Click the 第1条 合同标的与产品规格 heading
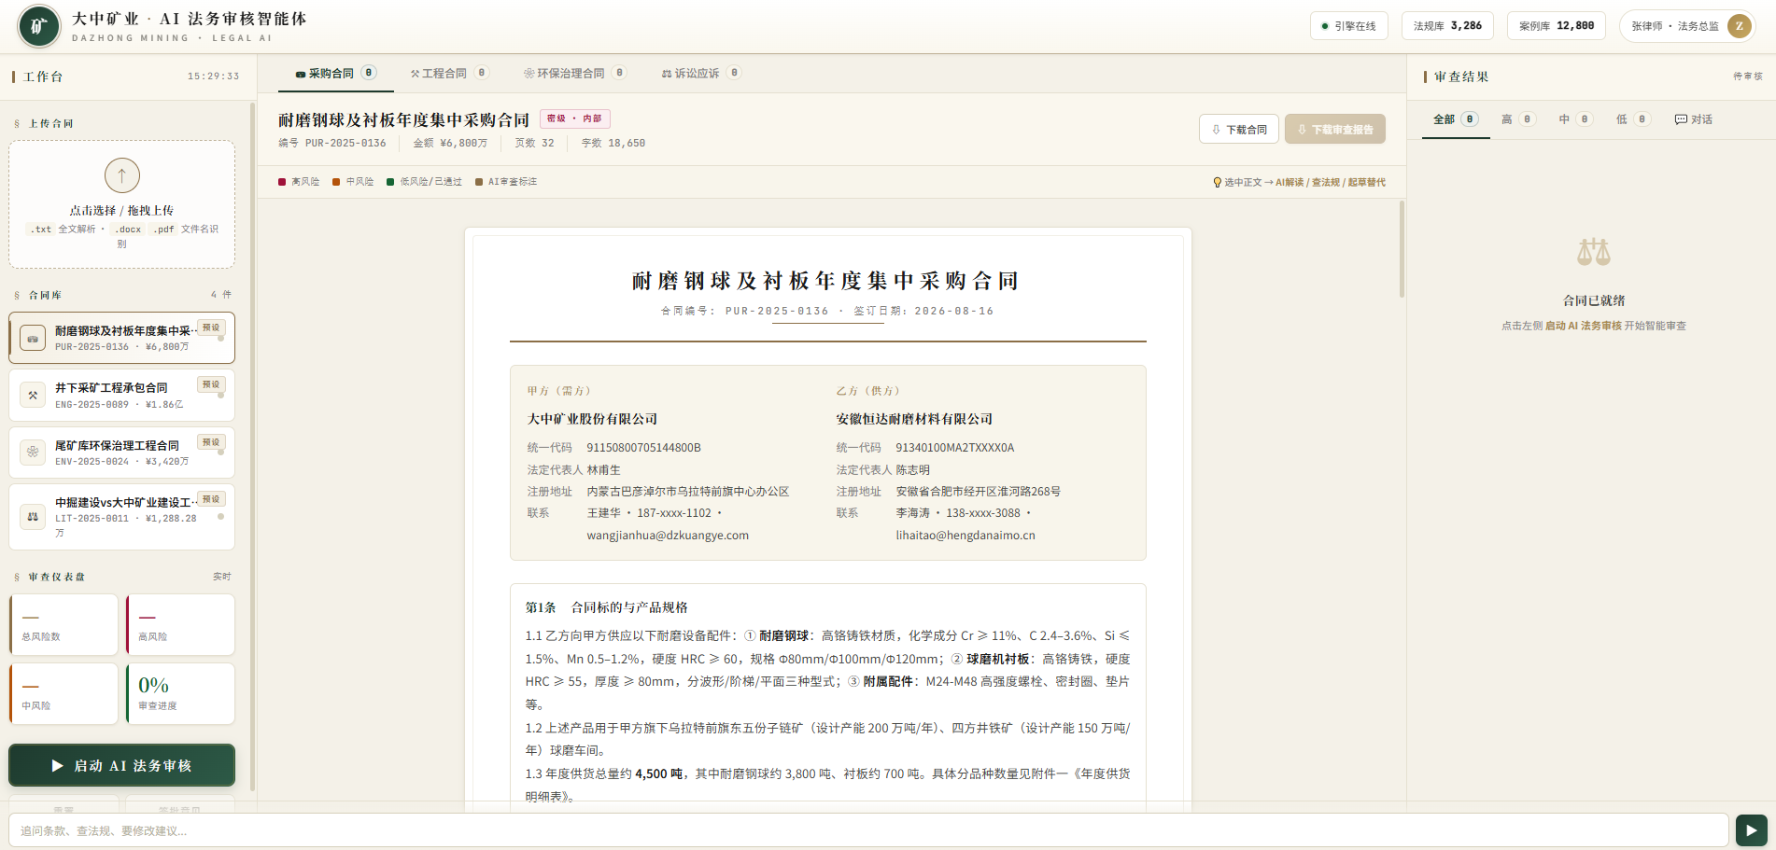This screenshot has width=1776, height=850. (606, 607)
